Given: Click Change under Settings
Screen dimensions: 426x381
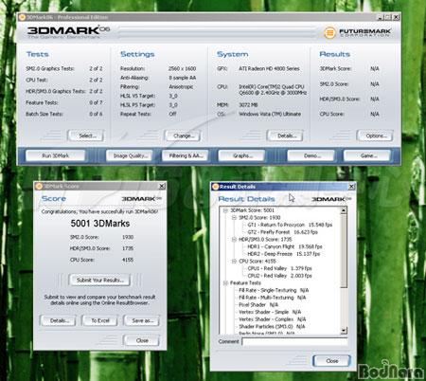Looking at the screenshot, I should pos(183,136).
